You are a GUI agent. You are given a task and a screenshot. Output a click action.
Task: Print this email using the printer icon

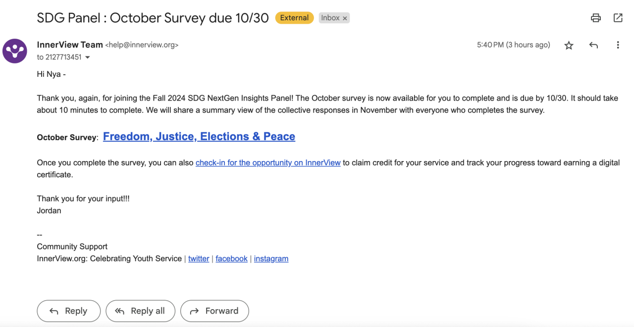click(596, 18)
